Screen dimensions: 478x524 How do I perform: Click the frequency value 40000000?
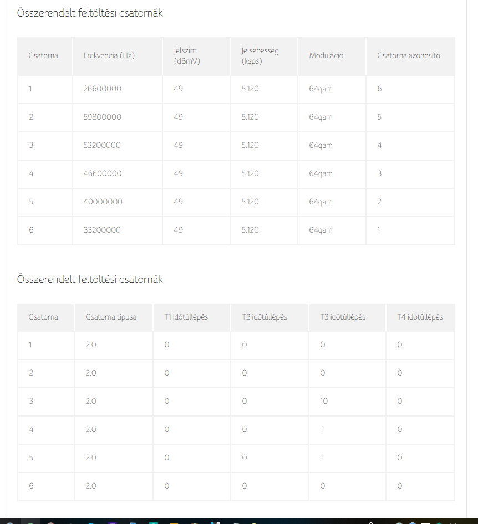[103, 202]
